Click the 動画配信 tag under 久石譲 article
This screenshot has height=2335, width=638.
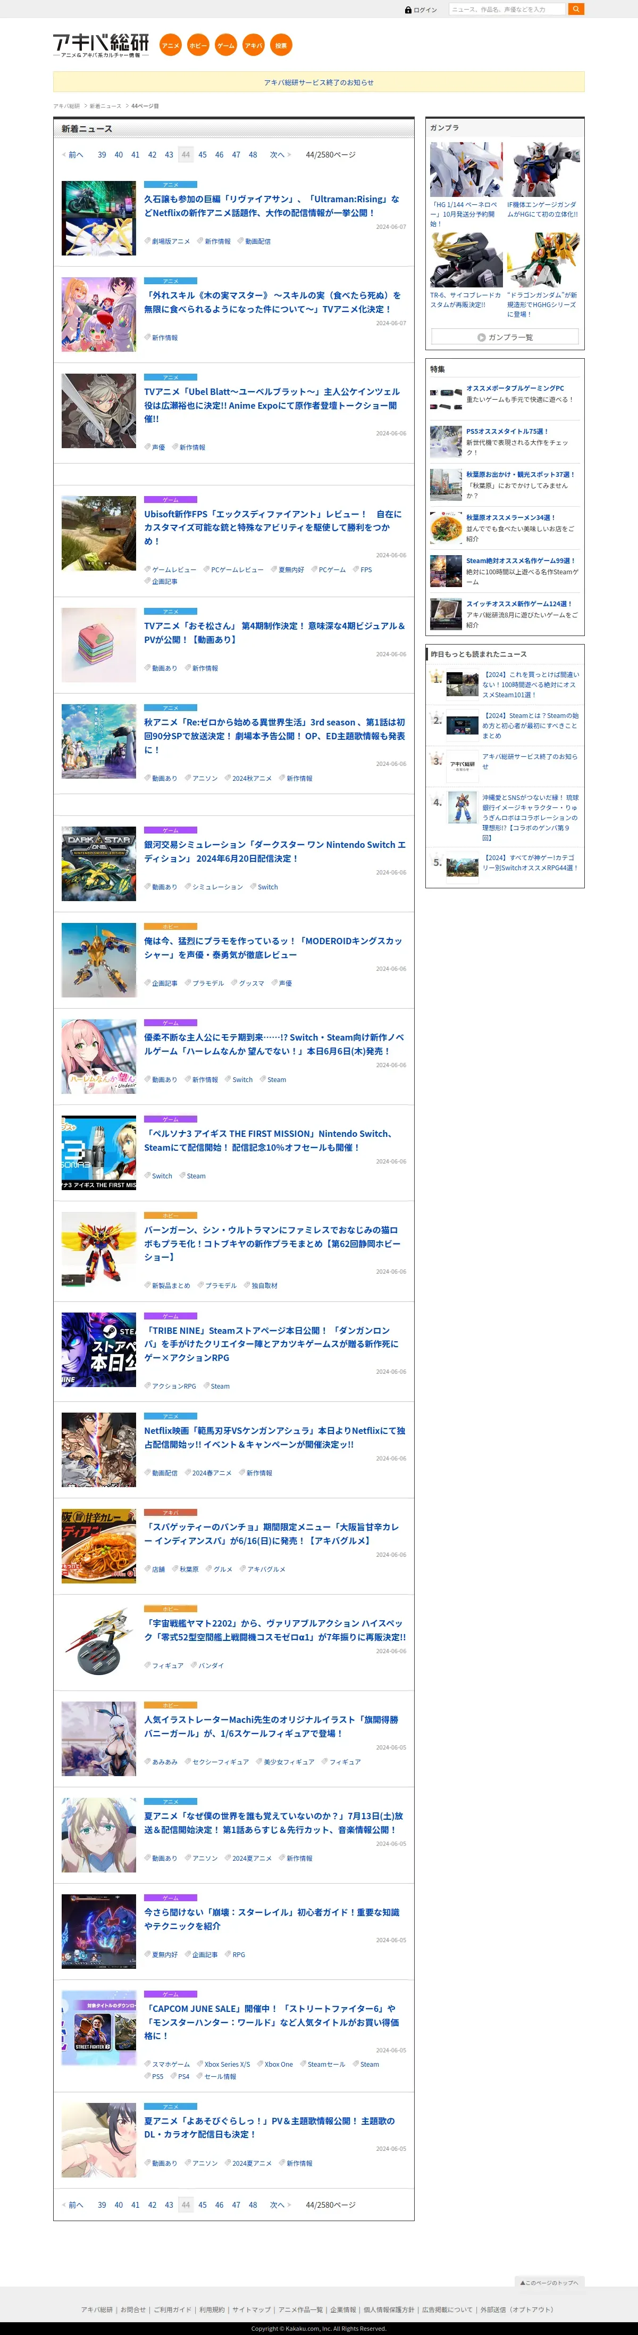pos(257,242)
